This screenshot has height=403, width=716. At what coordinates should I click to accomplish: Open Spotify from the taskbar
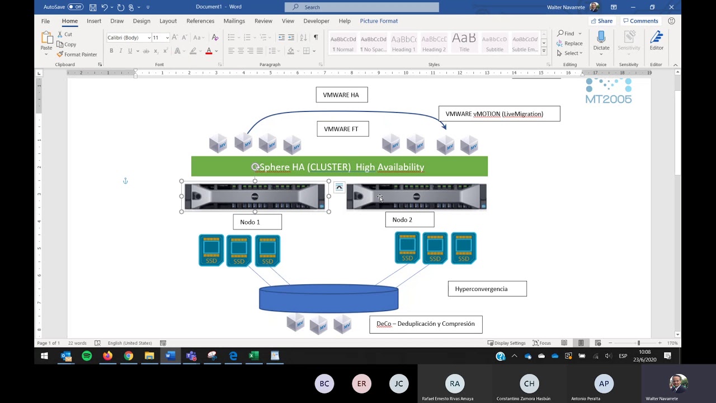pyautogui.click(x=87, y=355)
